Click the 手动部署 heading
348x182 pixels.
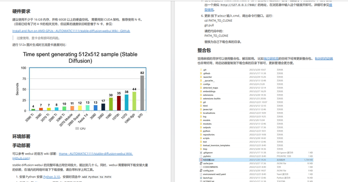coord(21,145)
